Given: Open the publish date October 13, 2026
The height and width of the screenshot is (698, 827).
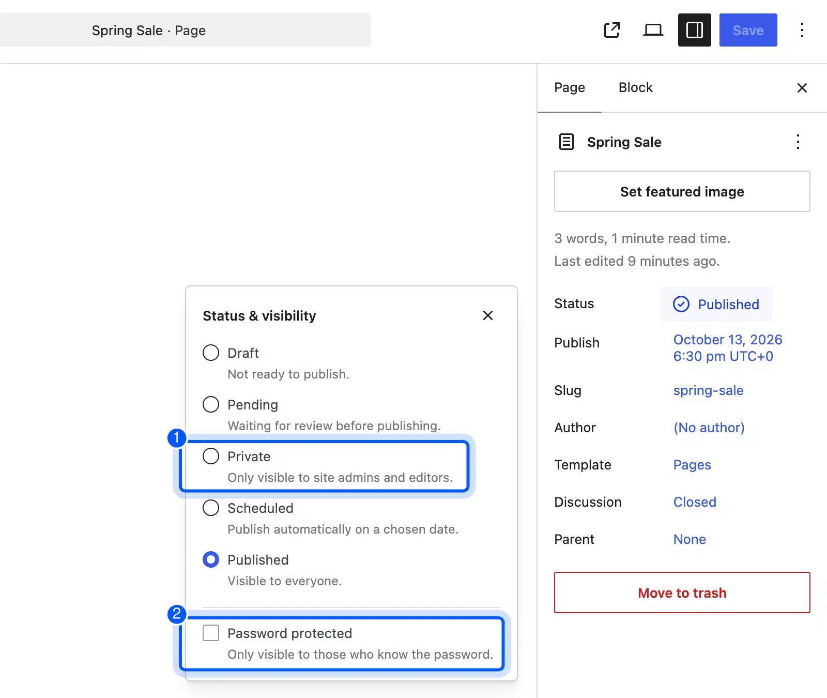Looking at the screenshot, I should [x=728, y=347].
